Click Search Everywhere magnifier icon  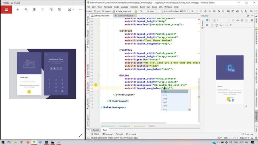click(252, 11)
